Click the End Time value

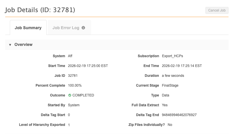[x=182, y=66]
